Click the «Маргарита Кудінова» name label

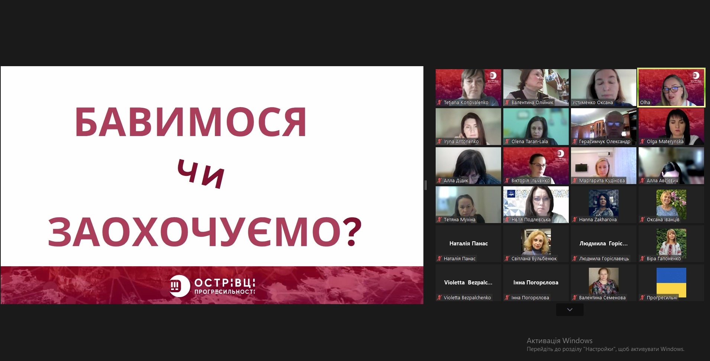602,180
